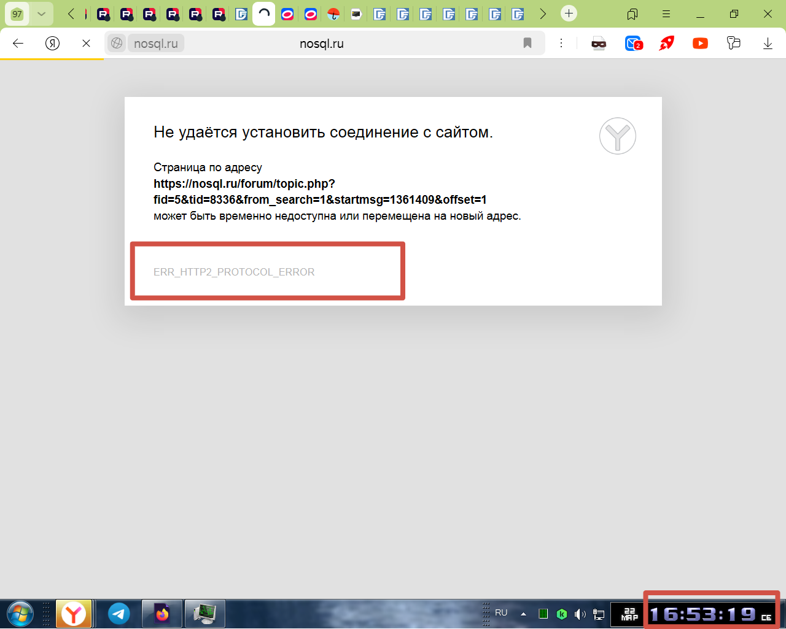Go back to the previous page

tap(18, 43)
